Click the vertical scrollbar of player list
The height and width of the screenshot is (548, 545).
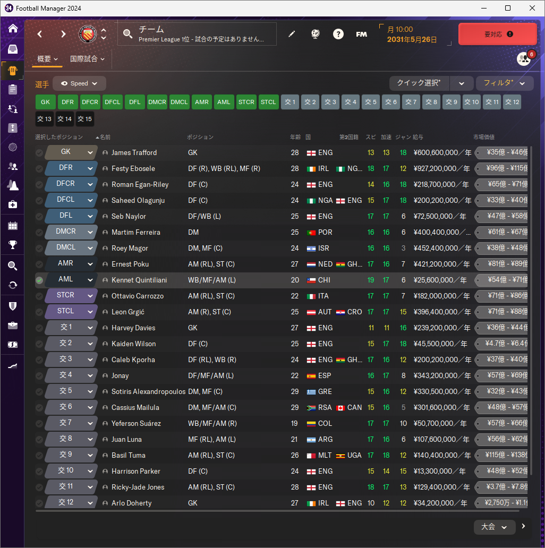pos(531,310)
